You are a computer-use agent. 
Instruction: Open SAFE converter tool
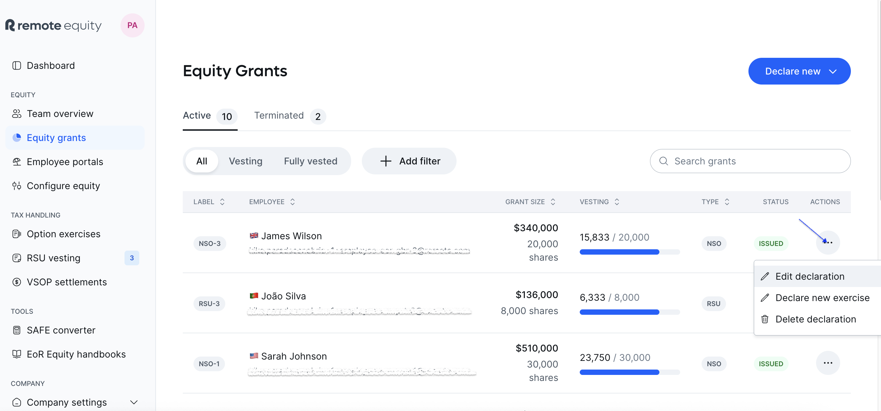75,330
